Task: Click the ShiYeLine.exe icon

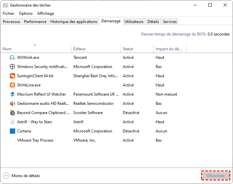Action: coord(12,85)
